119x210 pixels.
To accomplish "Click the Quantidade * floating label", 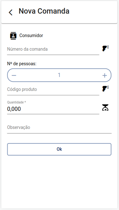I will 16,102.
